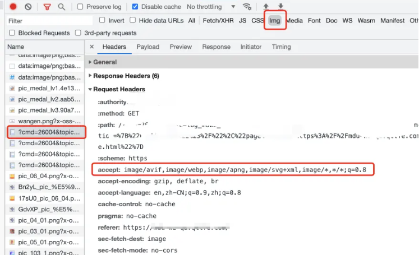
Task: Click the Filter text input field
Action: 48,21
